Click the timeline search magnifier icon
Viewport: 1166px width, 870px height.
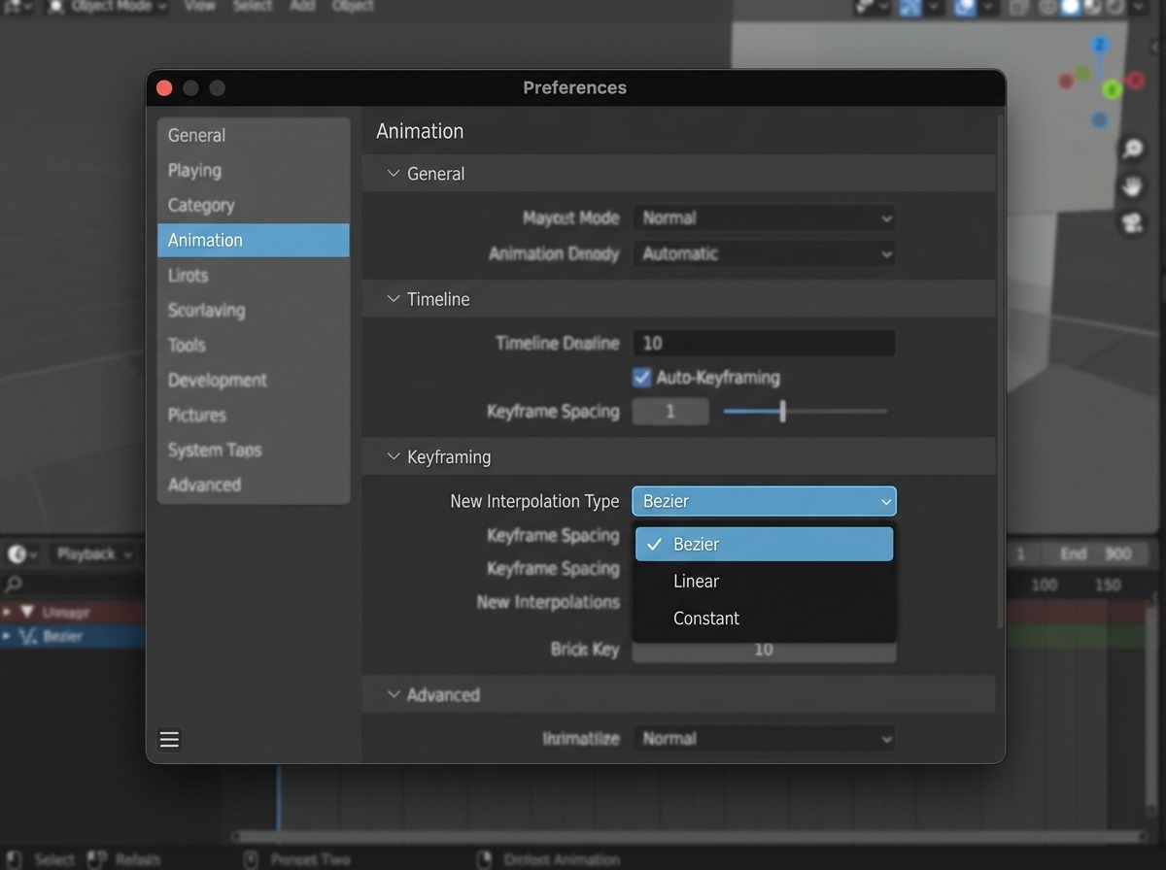(13, 585)
